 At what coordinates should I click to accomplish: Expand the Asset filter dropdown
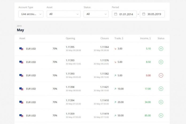(63, 14)
